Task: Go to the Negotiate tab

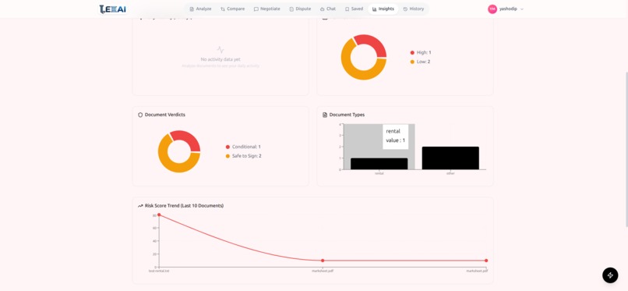Action: coord(266,9)
